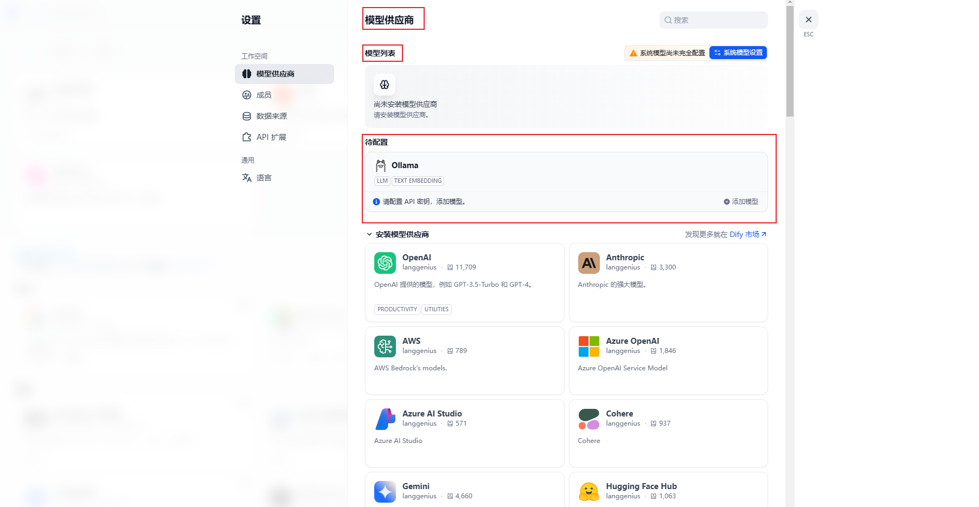The width and height of the screenshot is (979, 507).
Task: Open Azure OpenAI card title
Action: click(632, 341)
